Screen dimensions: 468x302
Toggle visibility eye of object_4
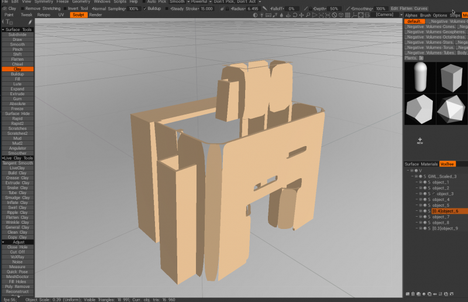click(x=421, y=199)
